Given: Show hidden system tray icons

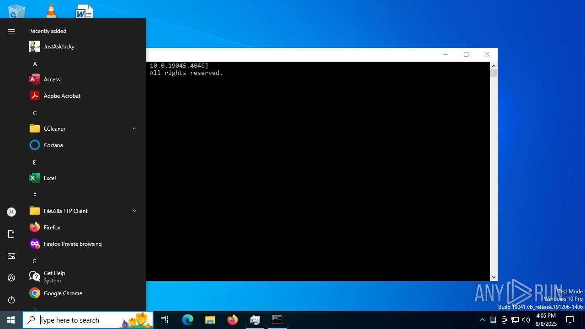Looking at the screenshot, I should (x=482, y=320).
